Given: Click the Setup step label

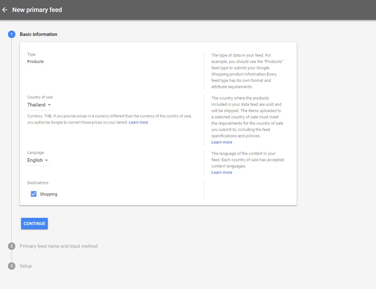Looking at the screenshot, I should 26,266.
